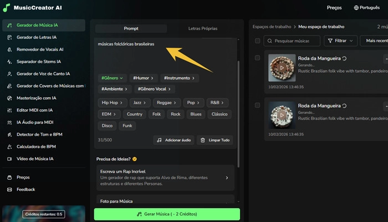The height and width of the screenshot is (222, 388).
Task: Click the Detector de Tom e BPM icon
Action: tap(9, 134)
